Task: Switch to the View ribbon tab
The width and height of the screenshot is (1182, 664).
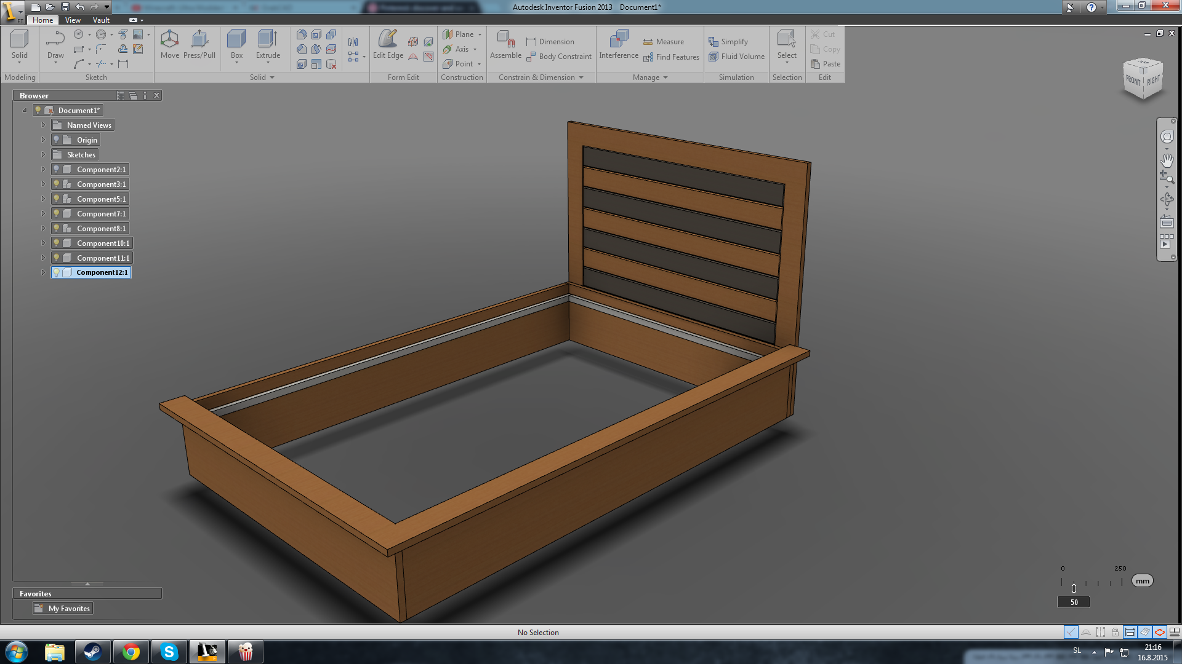Action: point(73,20)
